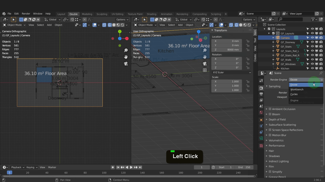Enable the Bloom checkbox
This screenshot has height=182, width=325.
tap(270, 114)
